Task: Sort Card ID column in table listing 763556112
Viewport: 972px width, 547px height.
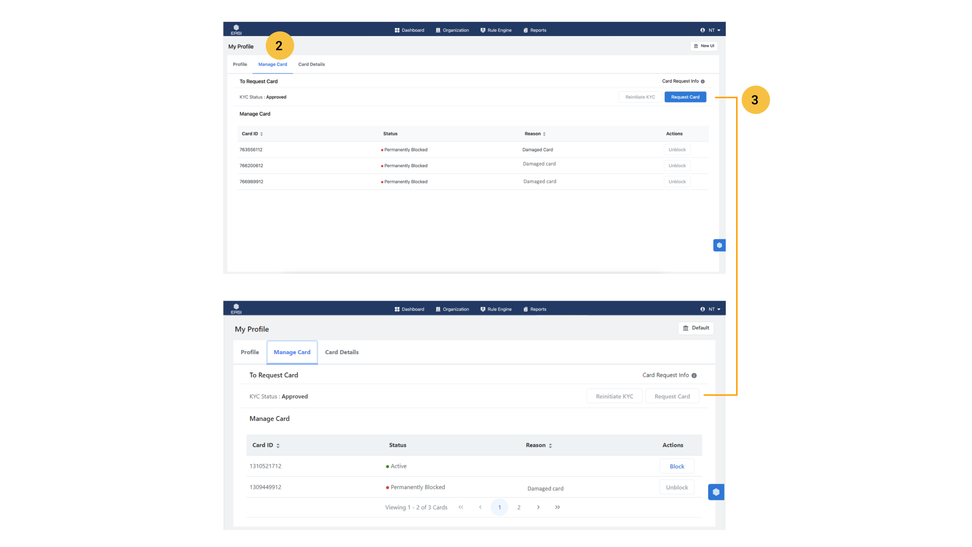Action: coord(262,134)
